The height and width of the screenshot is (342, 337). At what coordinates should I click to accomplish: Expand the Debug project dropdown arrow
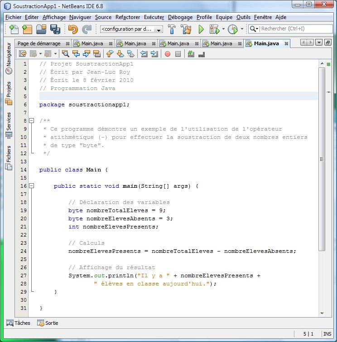click(x=223, y=29)
